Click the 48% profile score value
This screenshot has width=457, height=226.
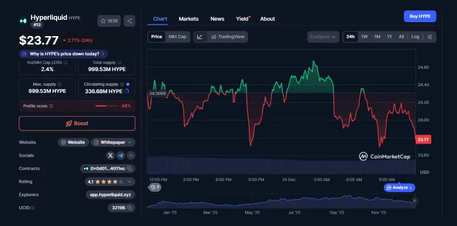pyautogui.click(x=126, y=106)
